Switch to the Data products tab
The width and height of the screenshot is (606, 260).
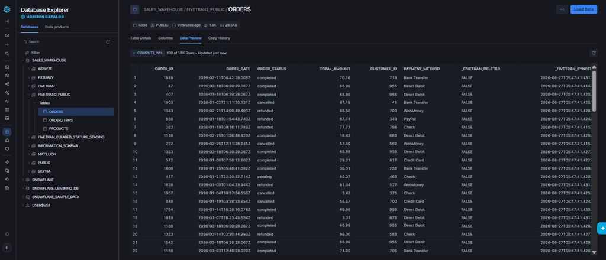(57, 27)
